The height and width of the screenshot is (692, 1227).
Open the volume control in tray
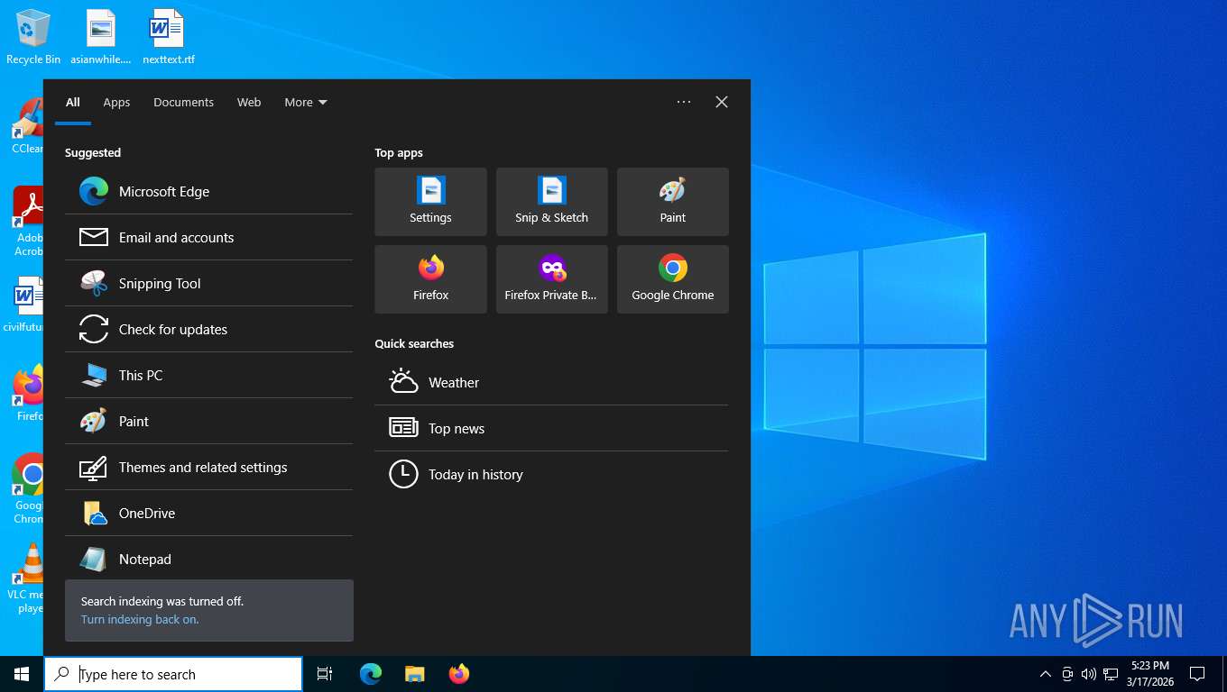click(x=1088, y=674)
